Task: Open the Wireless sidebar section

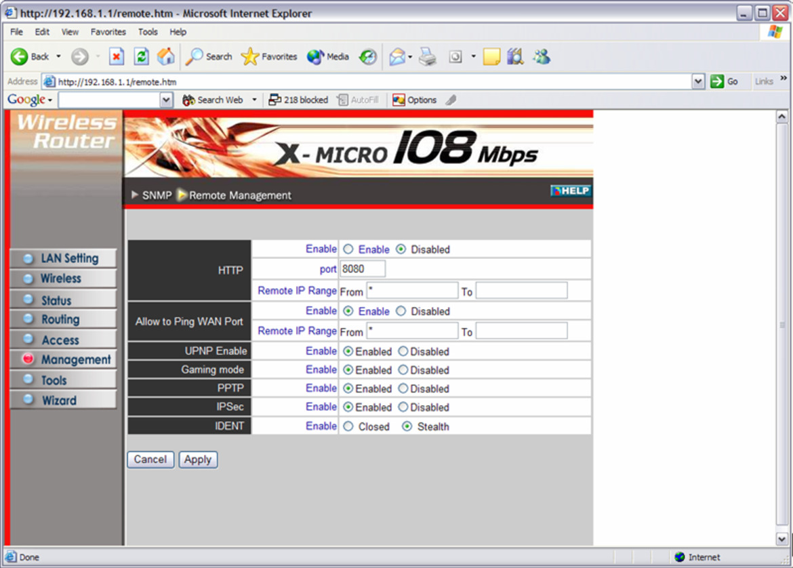Action: pyautogui.click(x=63, y=279)
